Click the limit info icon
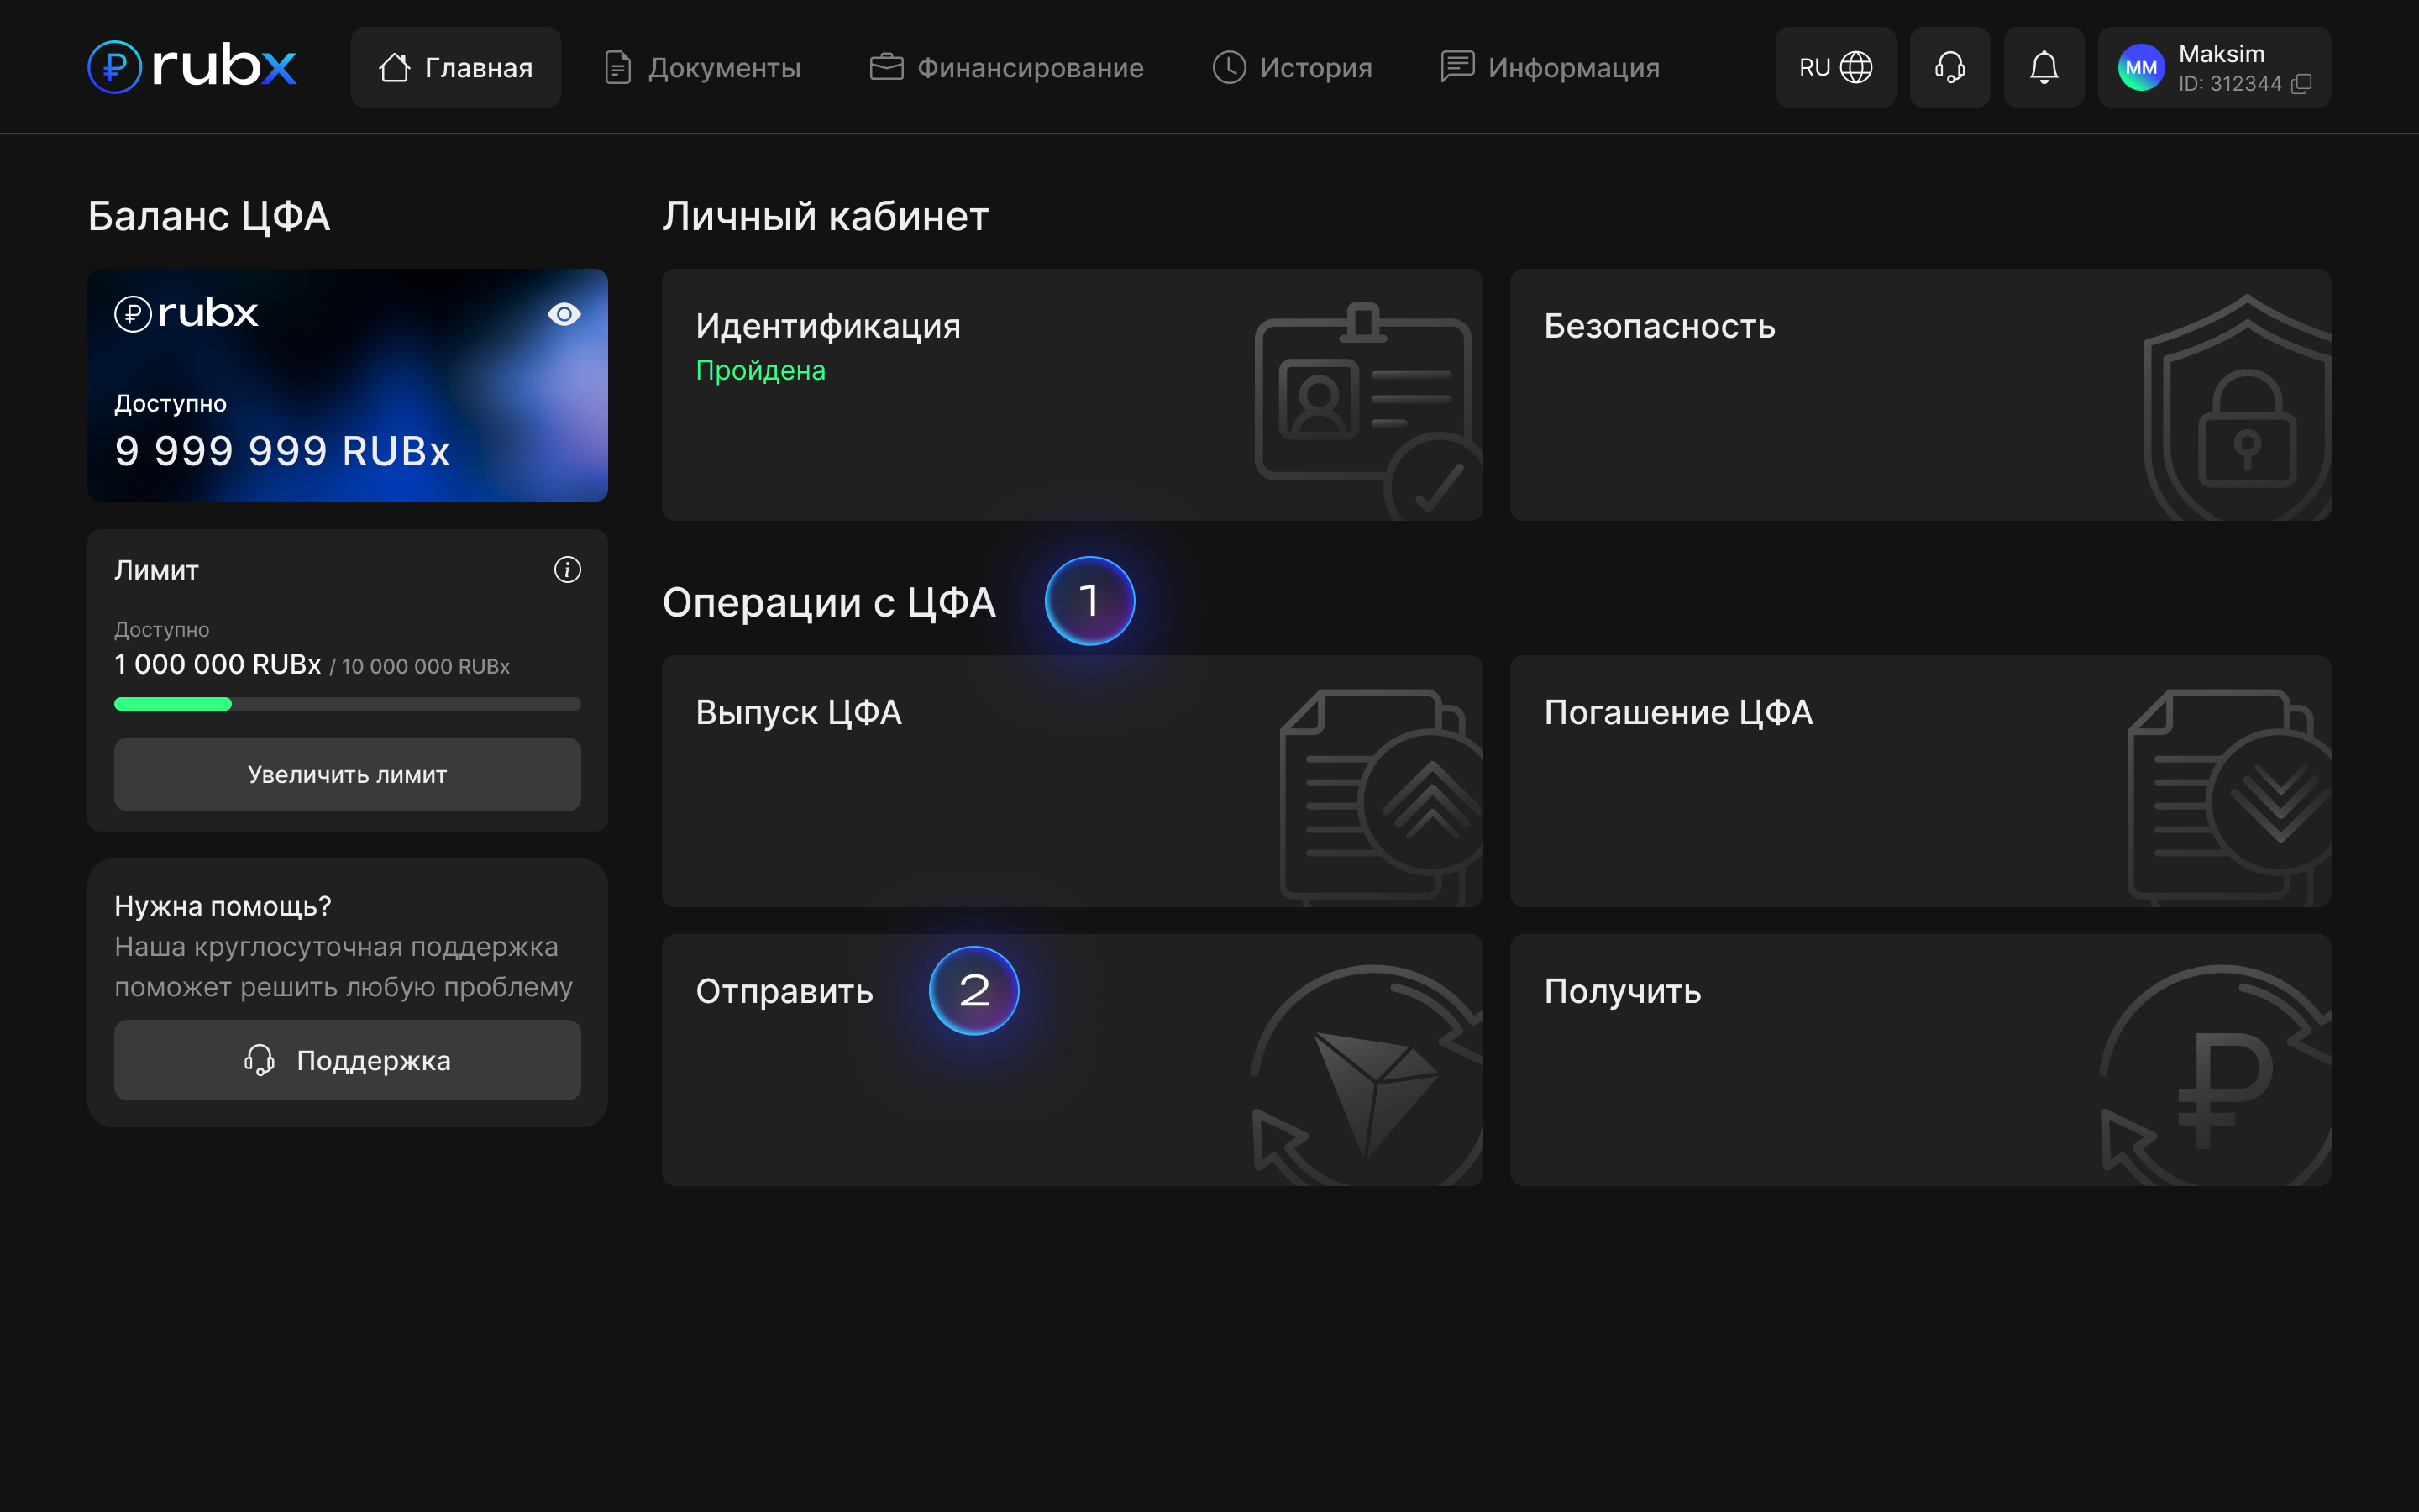Screen dimensions: 2419x1512 click(x=567, y=570)
